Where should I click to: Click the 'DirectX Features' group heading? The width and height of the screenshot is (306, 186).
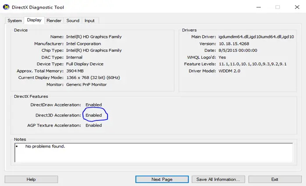(x=31, y=96)
